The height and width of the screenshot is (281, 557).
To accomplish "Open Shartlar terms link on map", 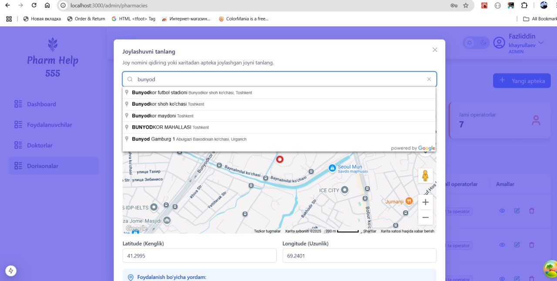I will point(369,231).
